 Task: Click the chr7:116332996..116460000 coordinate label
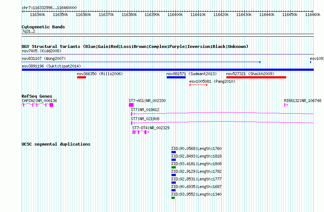pyautogui.click(x=49, y=8)
